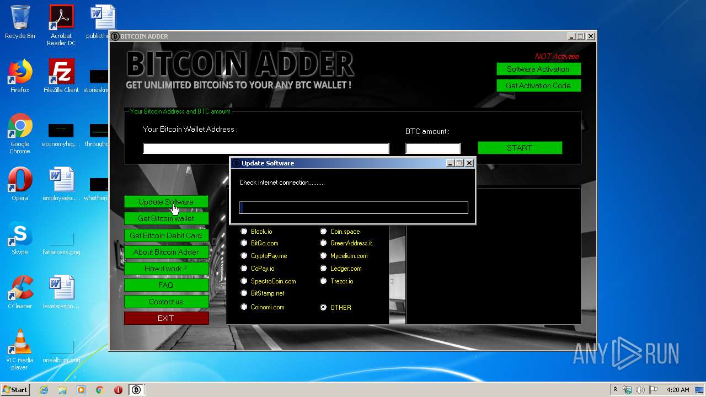Viewport: 706px width, 397px height.
Task: Open About Bitcoin Adder
Action: [x=166, y=252]
